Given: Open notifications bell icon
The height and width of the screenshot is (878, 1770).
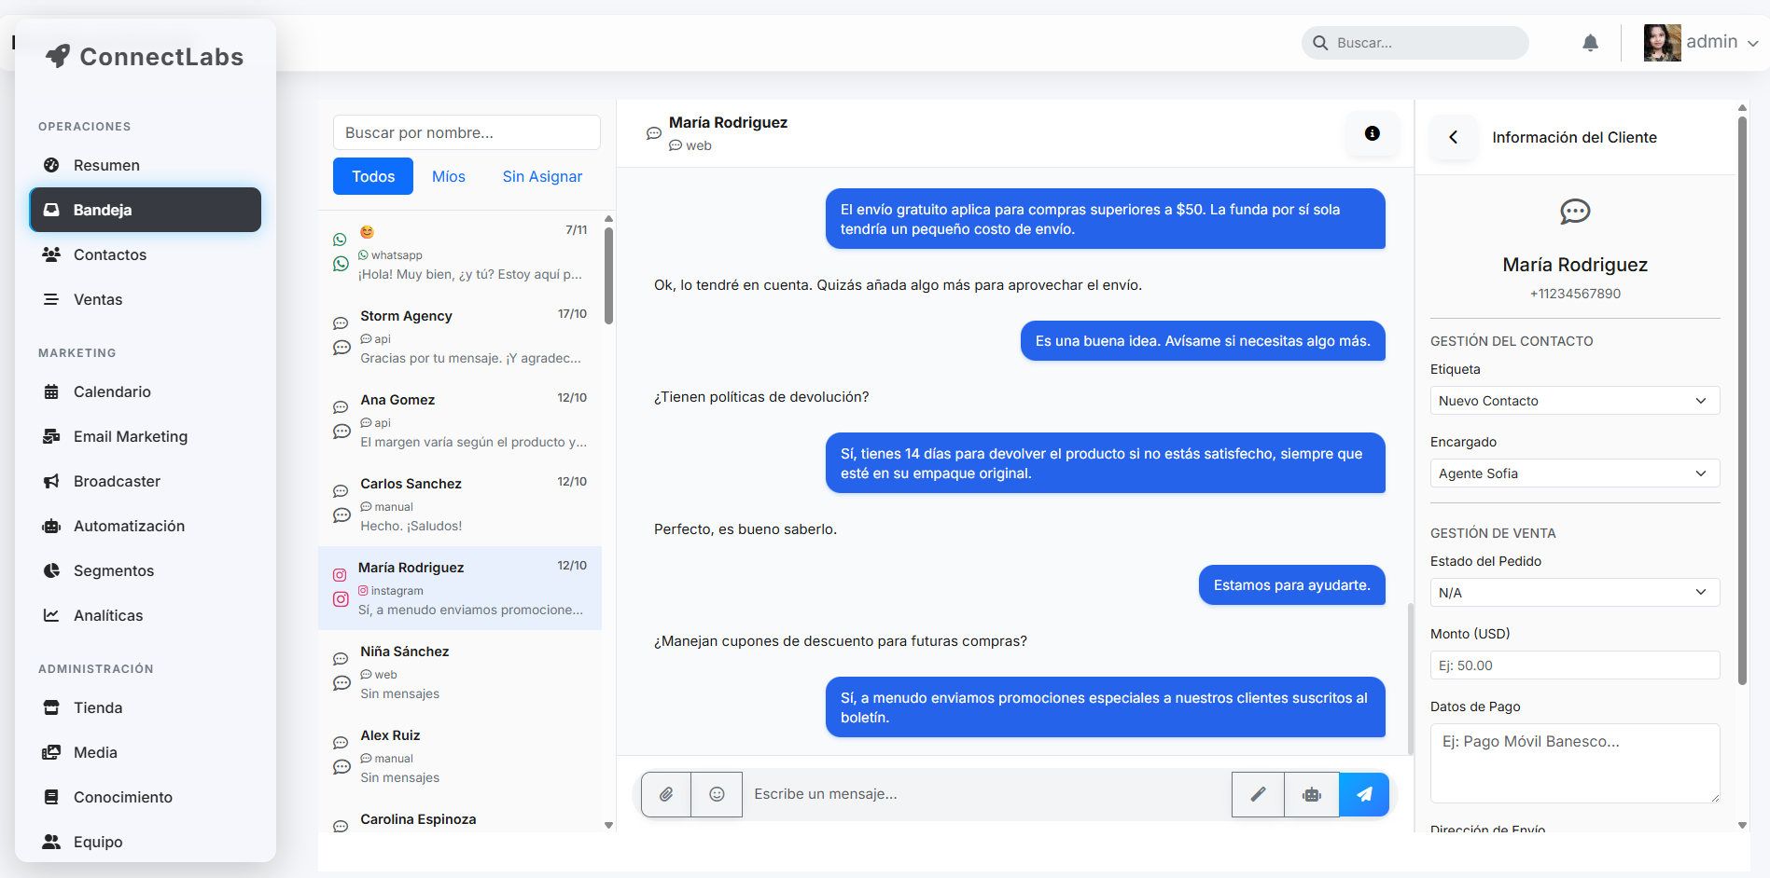Looking at the screenshot, I should pos(1590,43).
